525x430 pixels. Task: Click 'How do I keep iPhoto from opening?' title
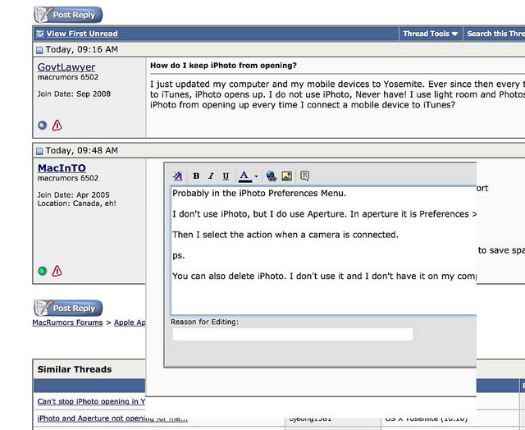(x=223, y=66)
